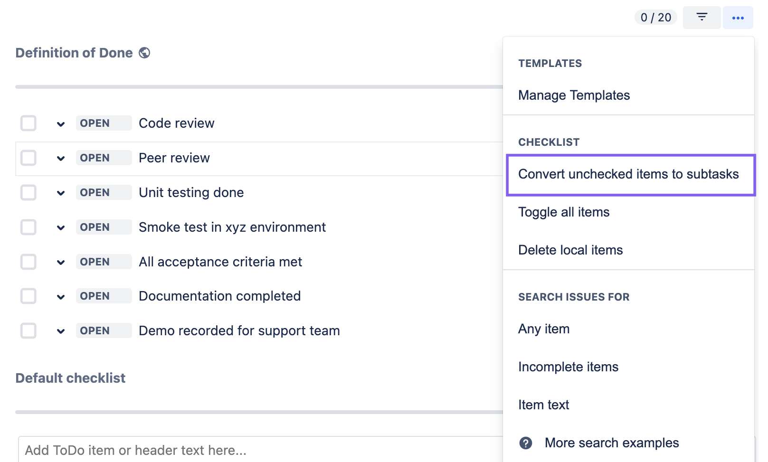Choose Delete local items
The width and height of the screenshot is (768, 462).
click(x=570, y=249)
